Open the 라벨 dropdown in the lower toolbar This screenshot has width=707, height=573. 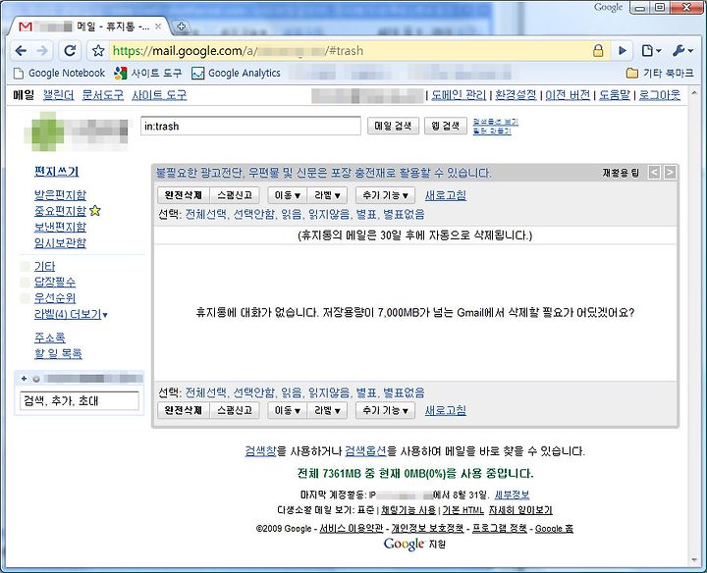[x=327, y=410]
